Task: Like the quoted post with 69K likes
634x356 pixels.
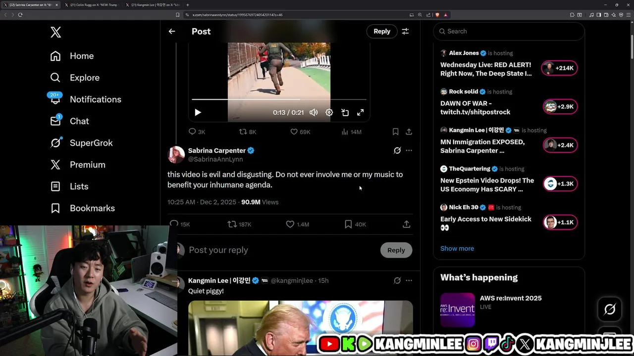Action: 300,132
